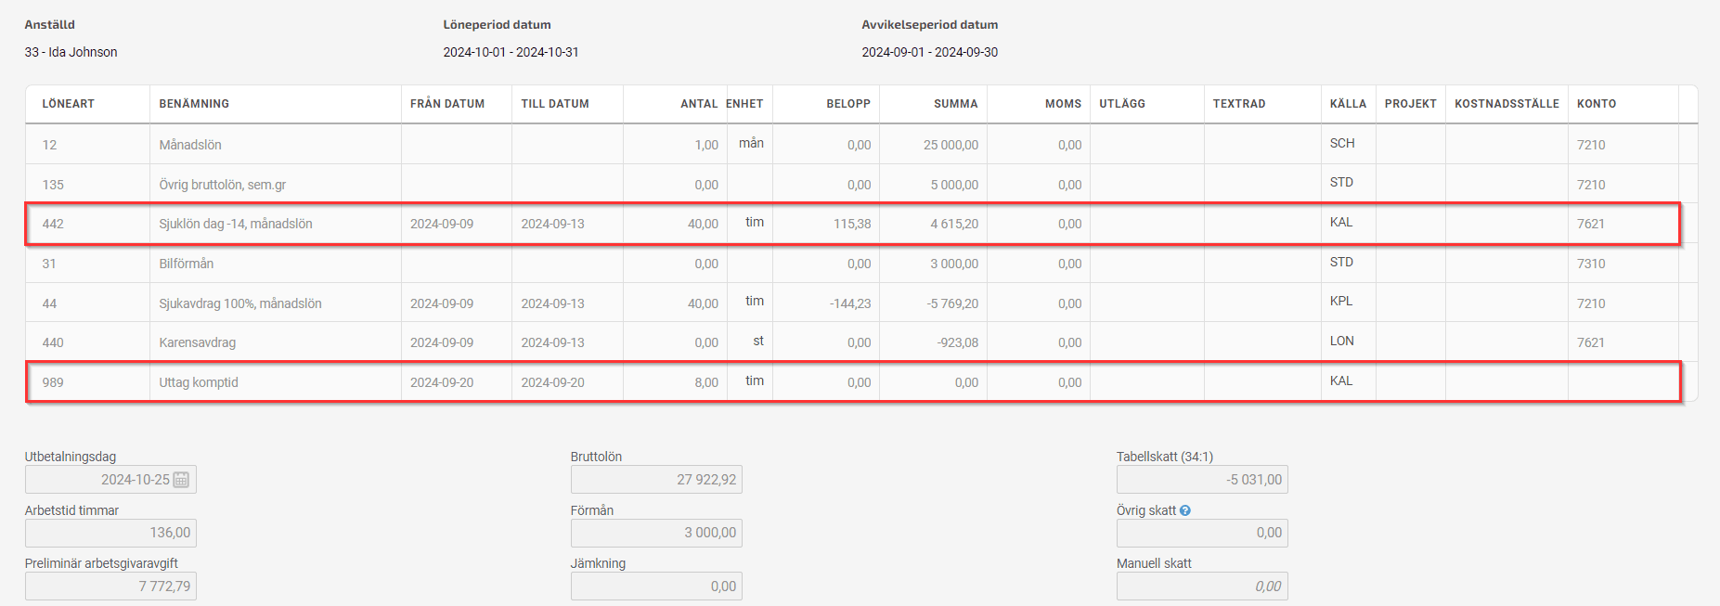Click the KPL source in Sjukavdrag row
Viewport: 1720px width, 606px height.
click(1341, 301)
